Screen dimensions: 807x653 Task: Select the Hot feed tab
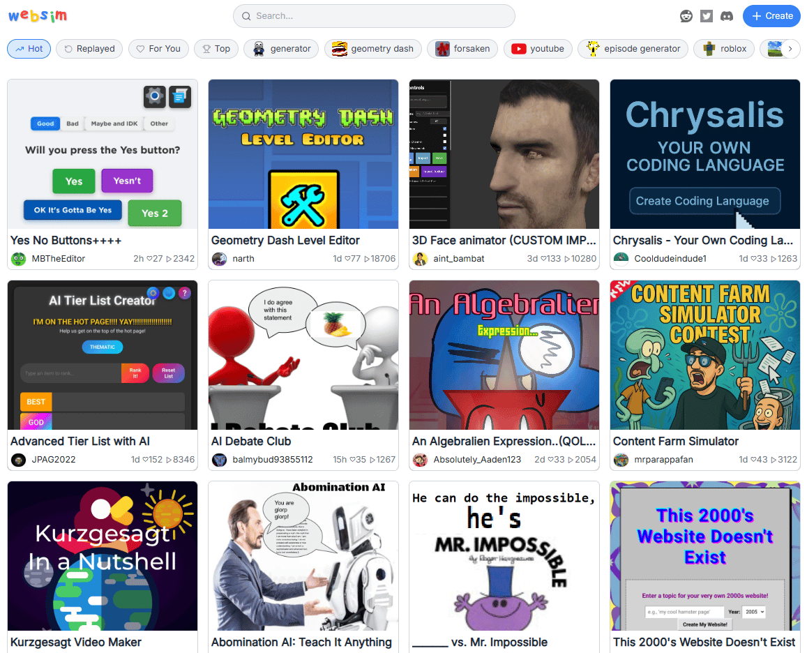tap(29, 49)
